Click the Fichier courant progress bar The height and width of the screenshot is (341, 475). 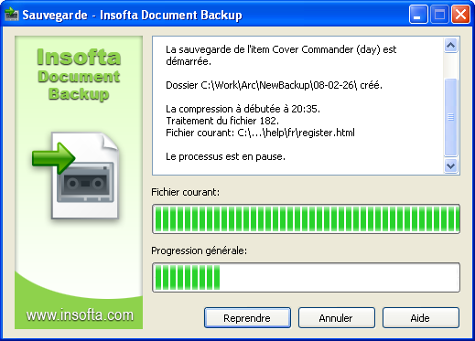click(x=306, y=218)
